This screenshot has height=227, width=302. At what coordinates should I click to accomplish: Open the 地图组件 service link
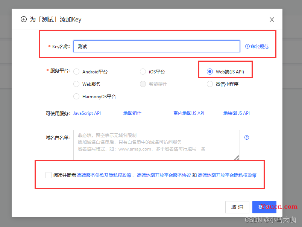tap(132, 113)
